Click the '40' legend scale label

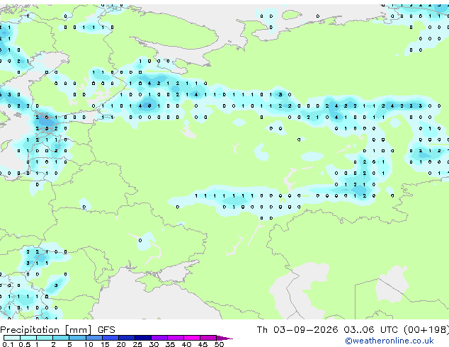tap(186, 344)
